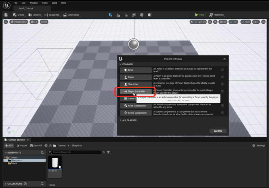Open viewport options hamburger menu
269x188 pixels.
6,22
